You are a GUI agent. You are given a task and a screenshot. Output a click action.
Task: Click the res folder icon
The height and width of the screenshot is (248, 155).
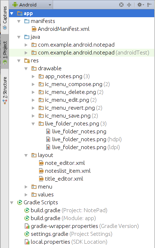pyautogui.click(x=27, y=61)
